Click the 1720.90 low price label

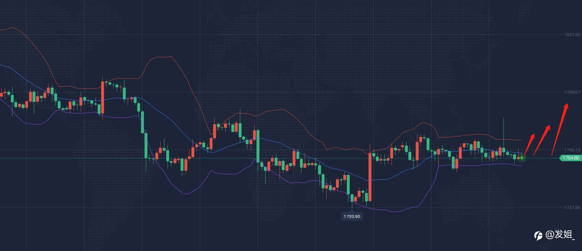coord(352,216)
